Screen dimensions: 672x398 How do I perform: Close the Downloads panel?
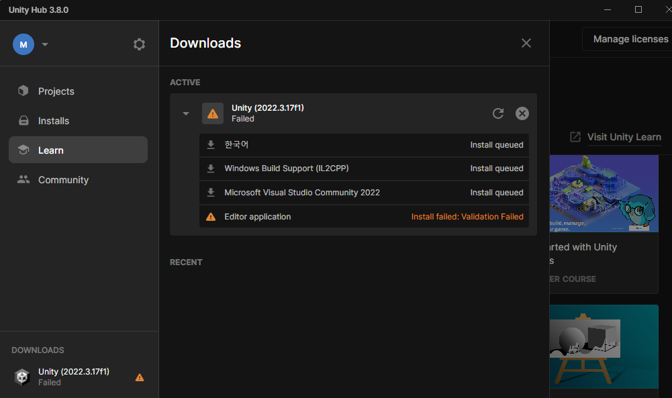pos(526,43)
